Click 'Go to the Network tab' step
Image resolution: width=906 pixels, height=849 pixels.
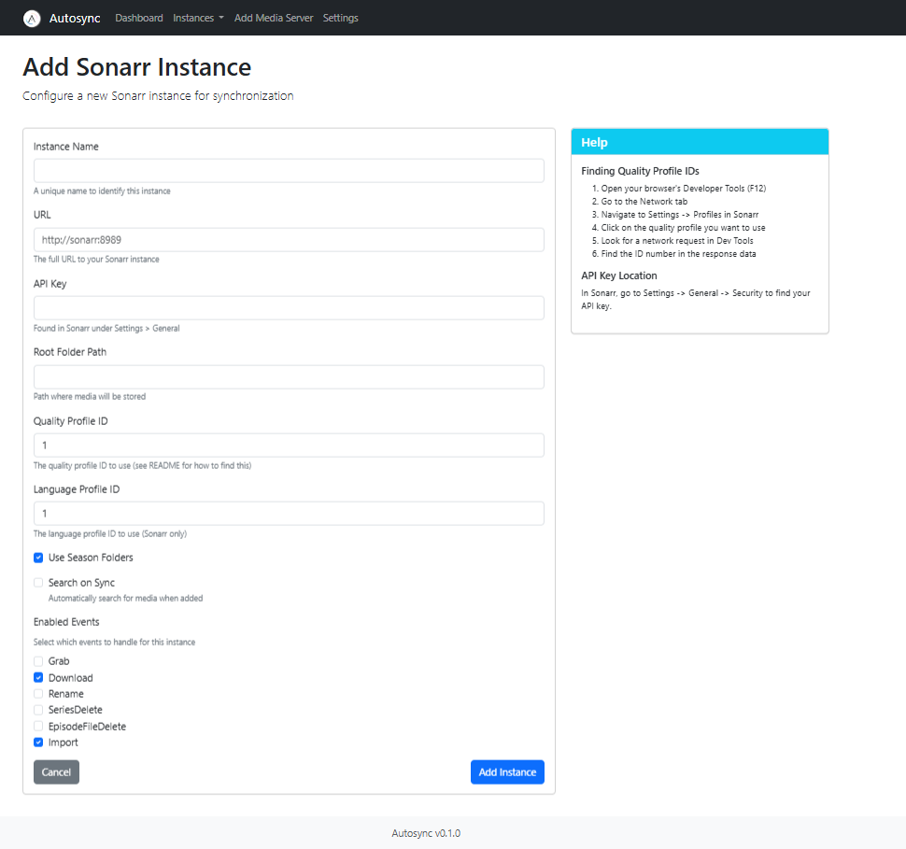point(644,202)
